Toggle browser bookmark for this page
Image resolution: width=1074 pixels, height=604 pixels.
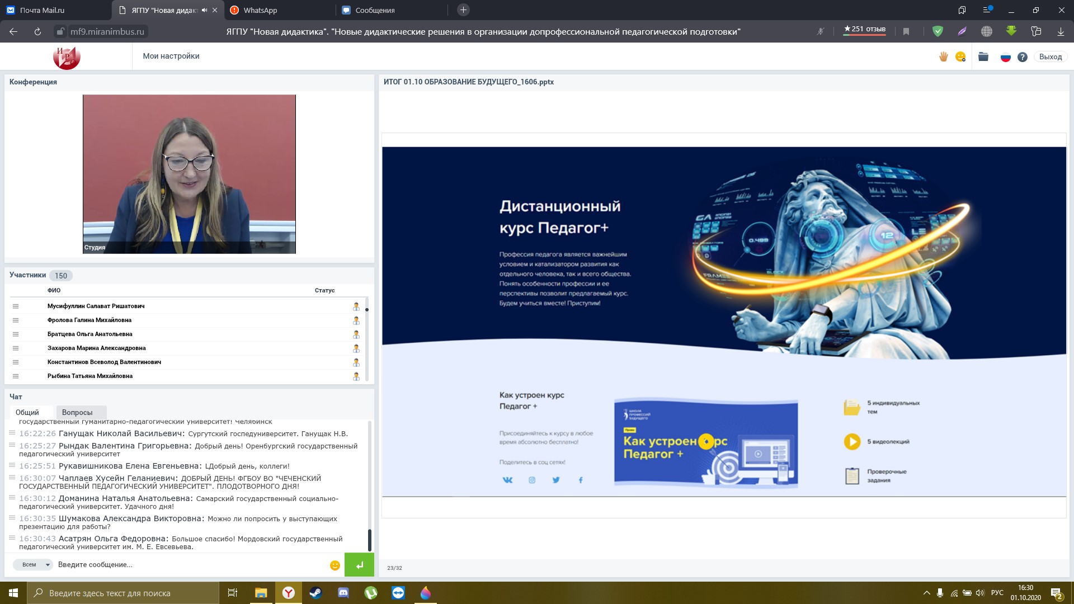[x=906, y=32]
